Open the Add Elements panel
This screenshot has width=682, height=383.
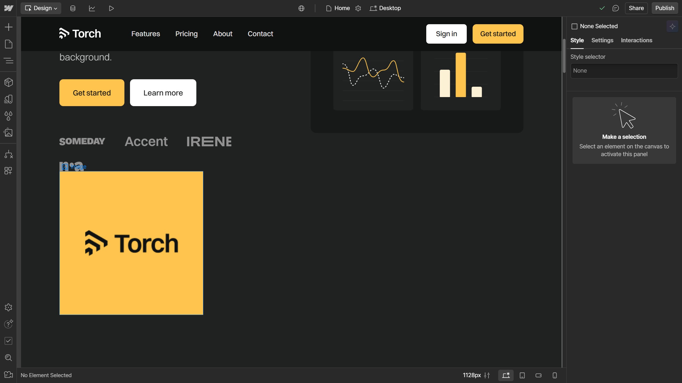(9, 27)
